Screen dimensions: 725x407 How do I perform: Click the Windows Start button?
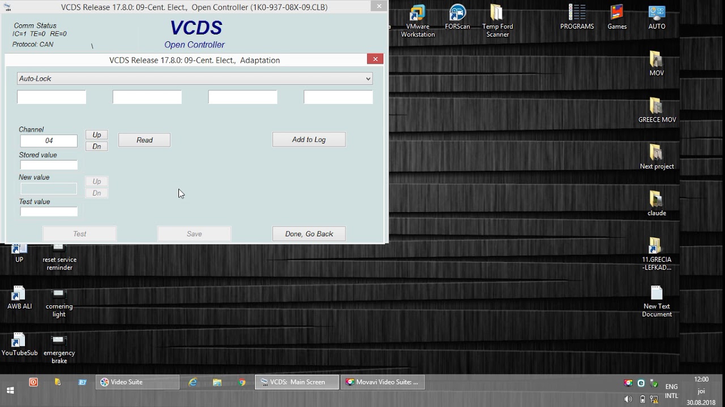click(x=10, y=391)
